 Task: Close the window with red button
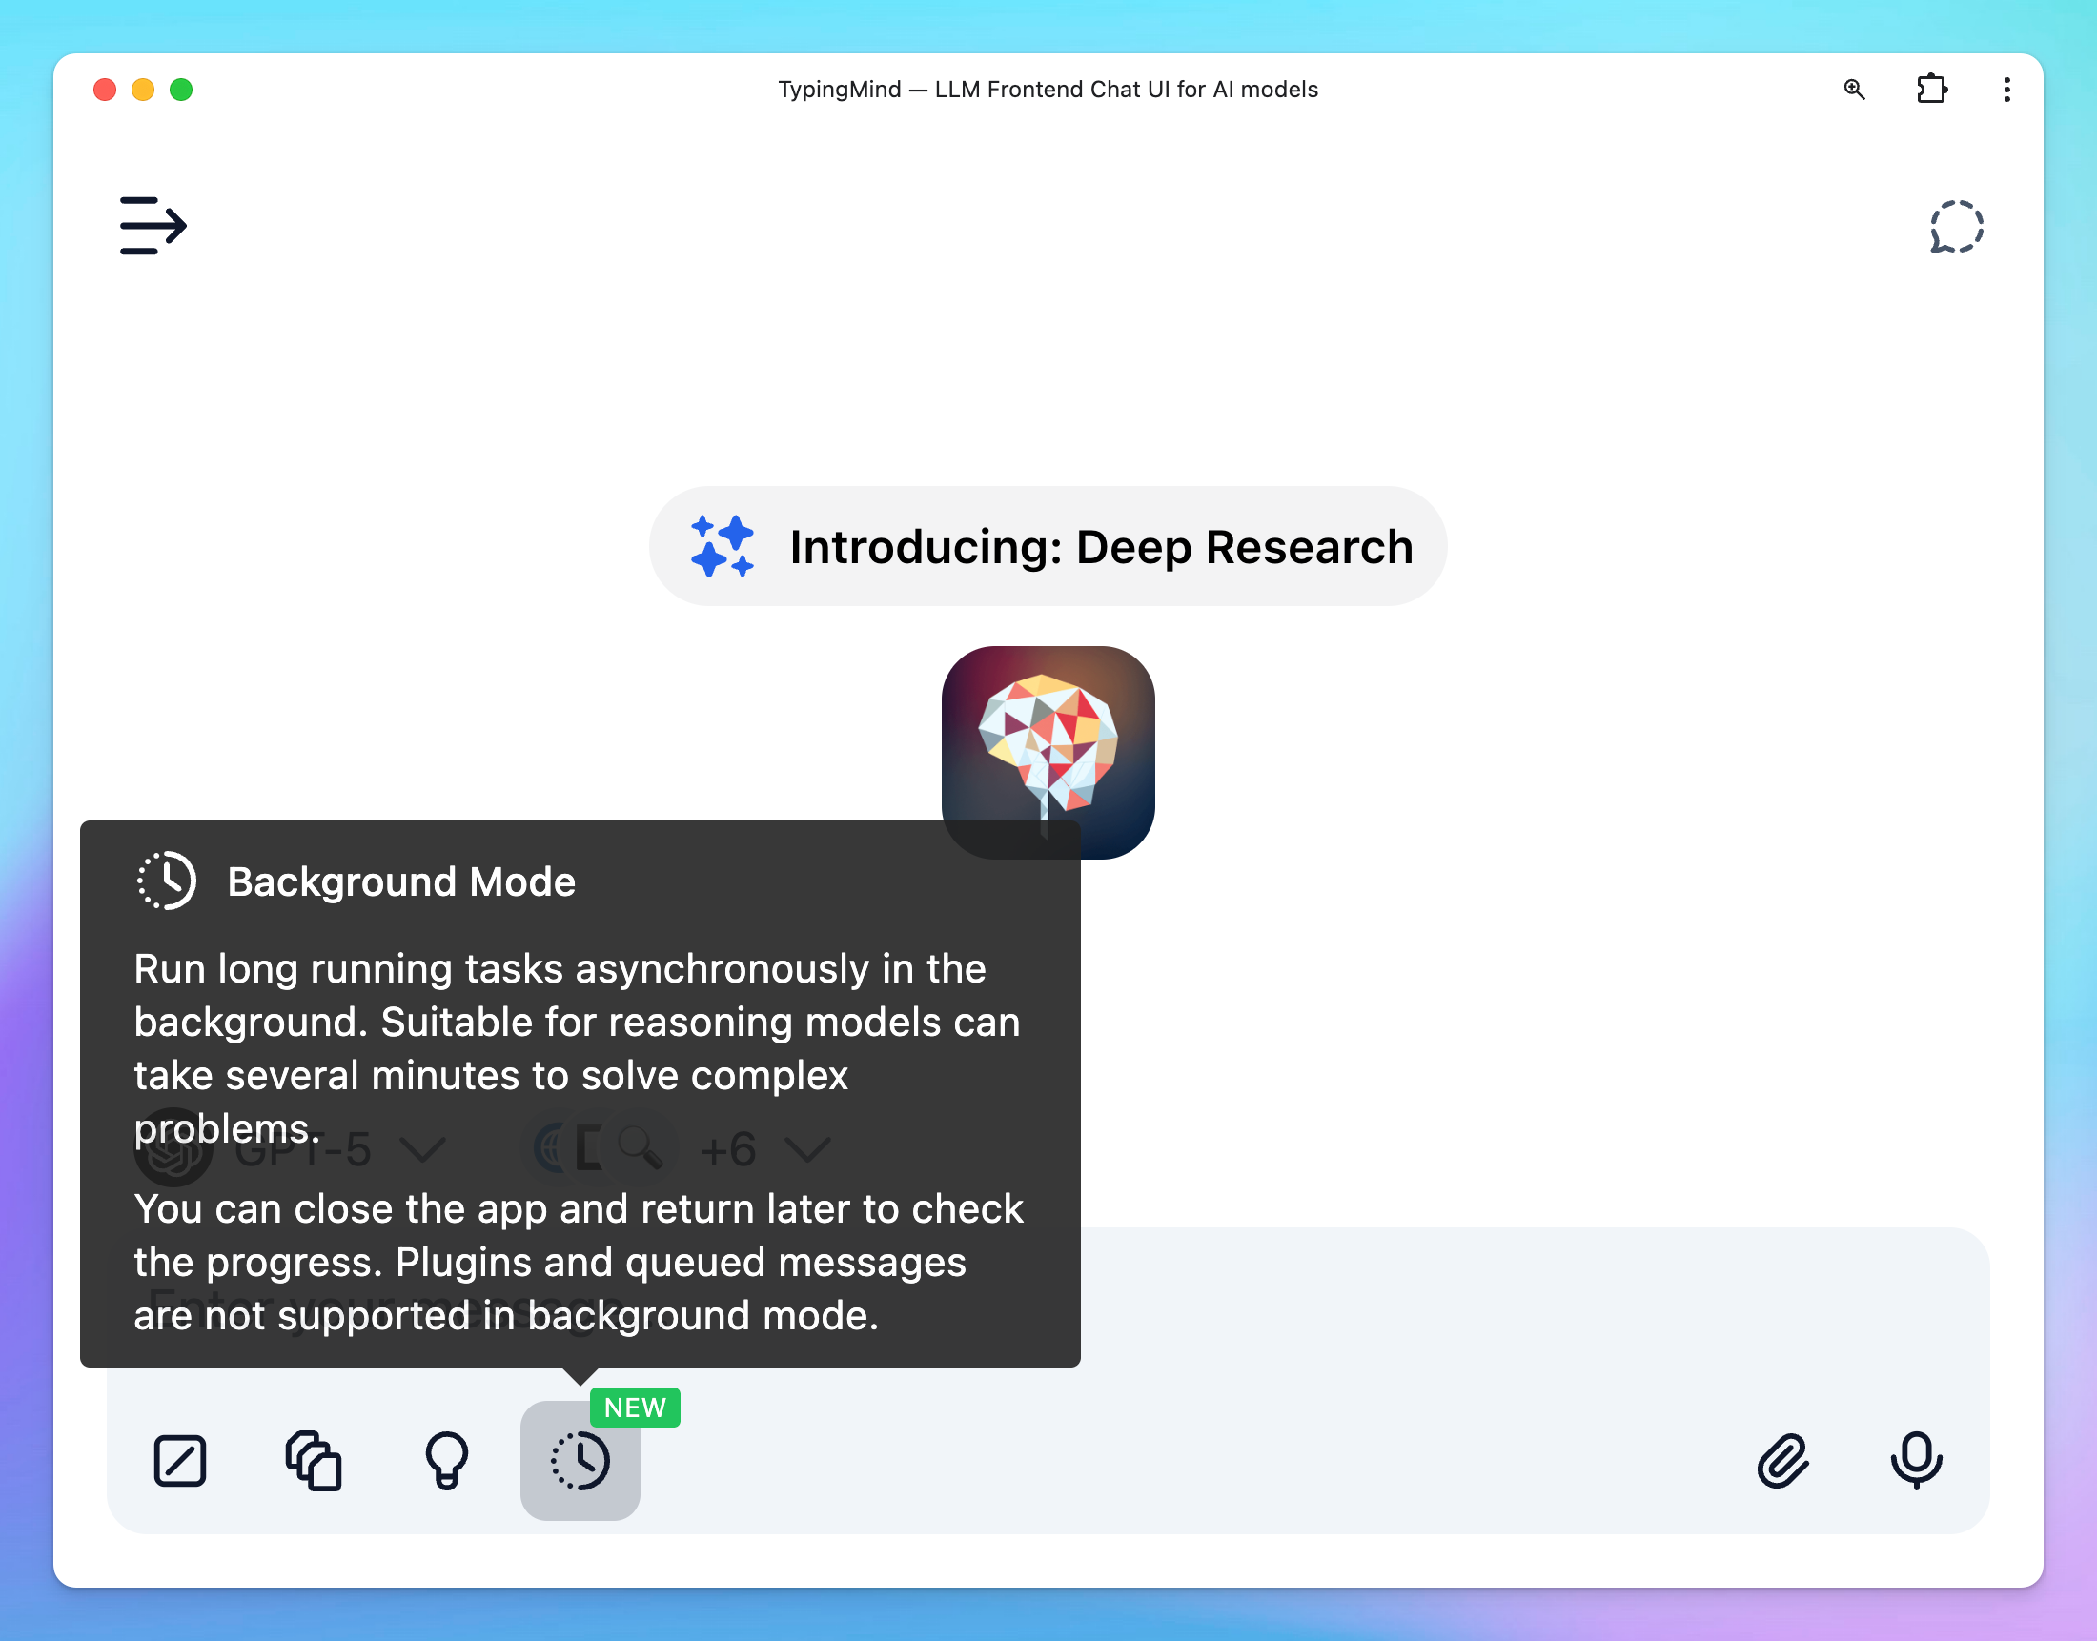pyautogui.click(x=105, y=90)
